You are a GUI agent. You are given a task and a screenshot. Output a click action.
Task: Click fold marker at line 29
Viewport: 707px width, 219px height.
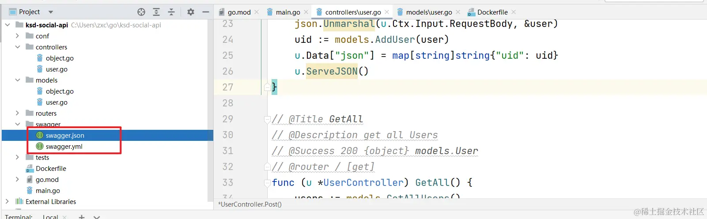(267, 119)
